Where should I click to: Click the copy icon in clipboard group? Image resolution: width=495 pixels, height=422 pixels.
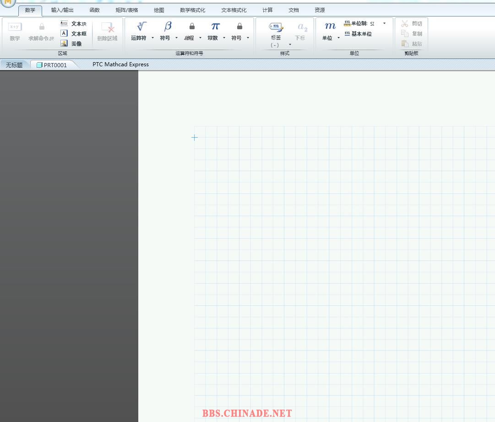click(405, 33)
